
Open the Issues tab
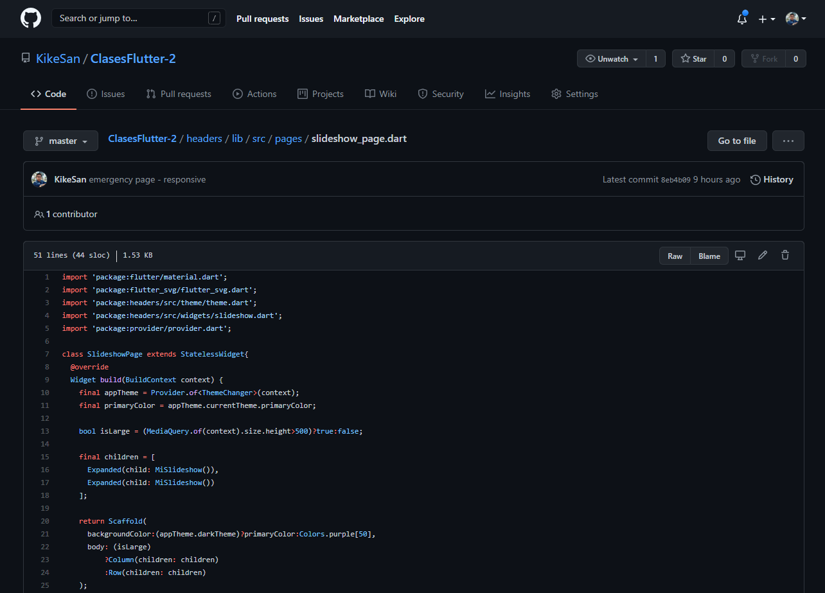[x=105, y=94]
